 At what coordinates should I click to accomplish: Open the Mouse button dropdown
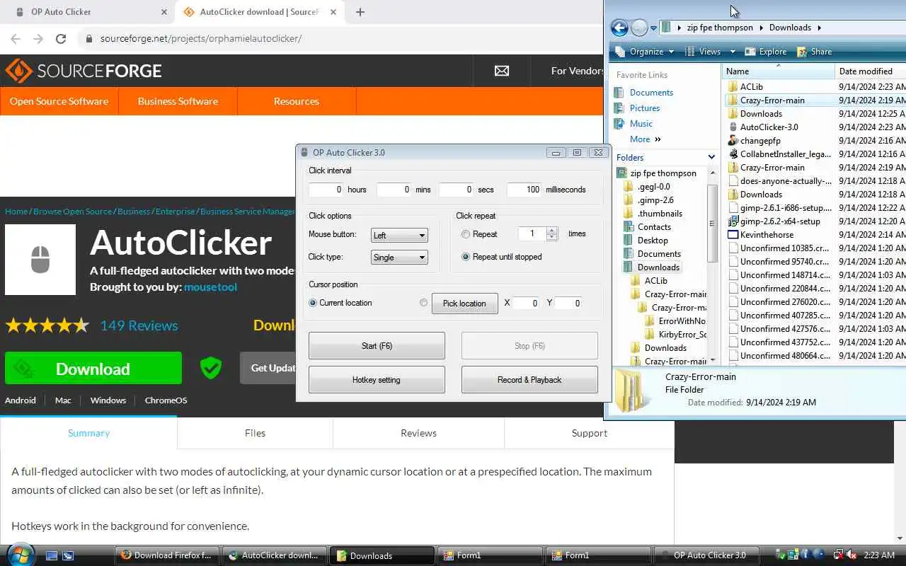[x=399, y=235]
